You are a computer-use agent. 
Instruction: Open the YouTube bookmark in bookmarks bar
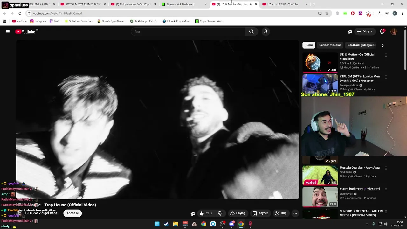19,21
